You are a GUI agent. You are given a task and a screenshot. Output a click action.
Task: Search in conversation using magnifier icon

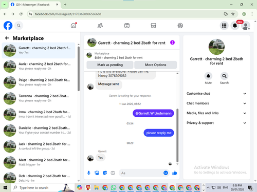[x=224, y=76]
